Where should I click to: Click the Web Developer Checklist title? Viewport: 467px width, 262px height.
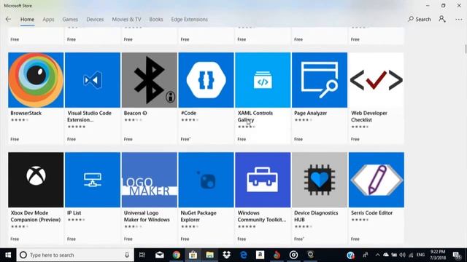(369, 116)
